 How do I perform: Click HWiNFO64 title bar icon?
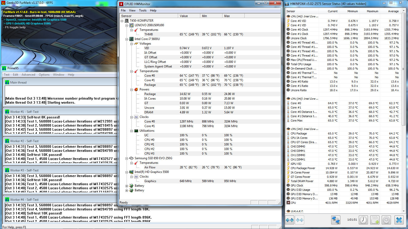287,4
